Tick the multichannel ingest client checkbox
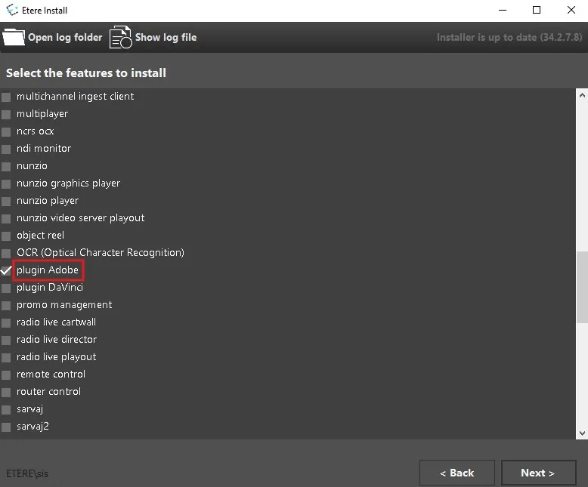The image size is (588, 487). pos(6,97)
